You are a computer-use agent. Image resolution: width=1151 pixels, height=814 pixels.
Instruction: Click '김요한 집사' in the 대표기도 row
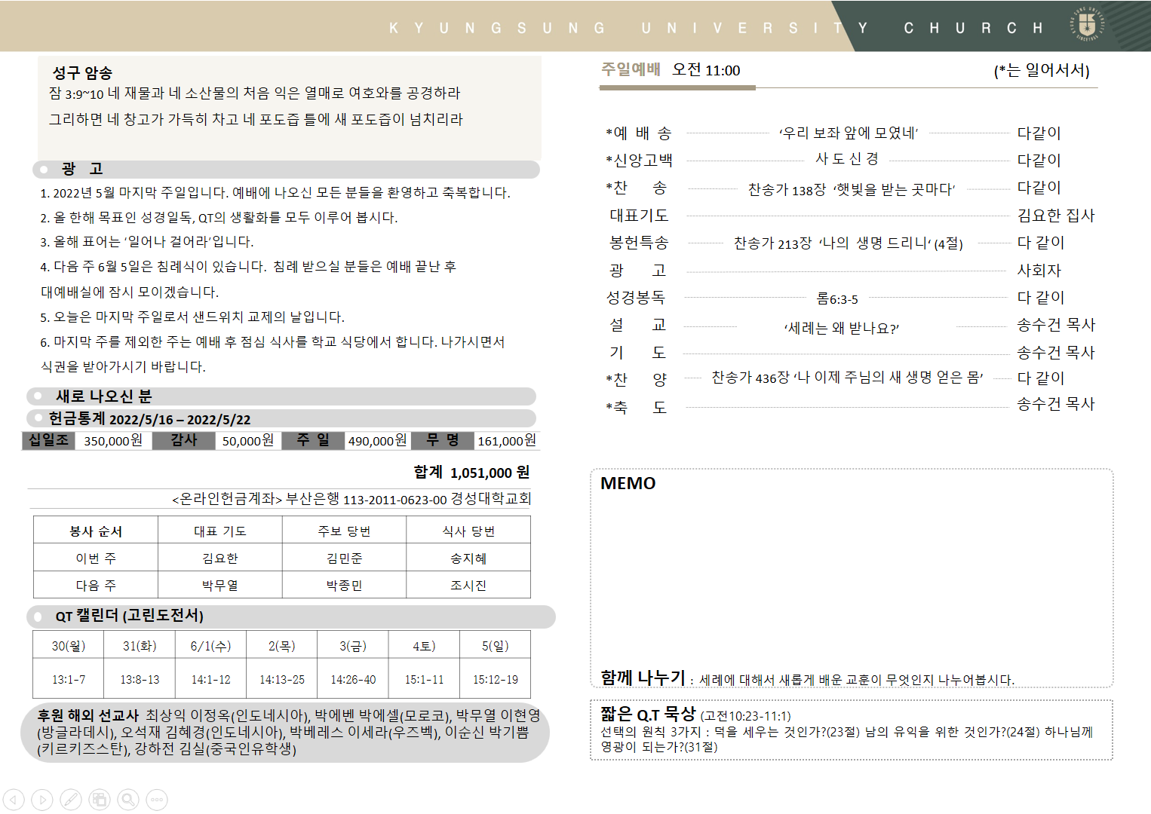tap(1056, 216)
